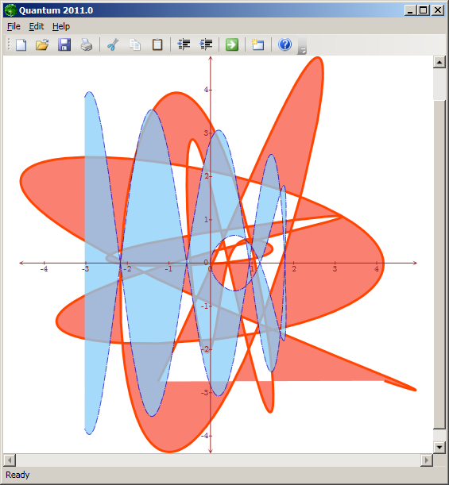Print using the printer icon

tap(87, 44)
